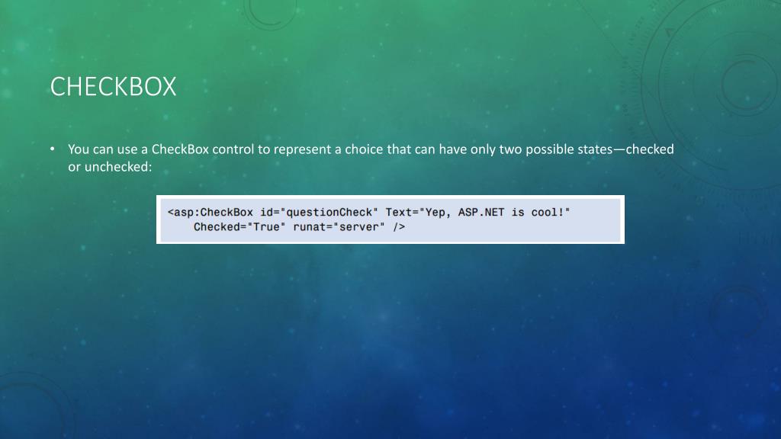The height and width of the screenshot is (439, 781).
Task: Click the code line 'Checked="True" runat="server" />'
Action: [299, 227]
